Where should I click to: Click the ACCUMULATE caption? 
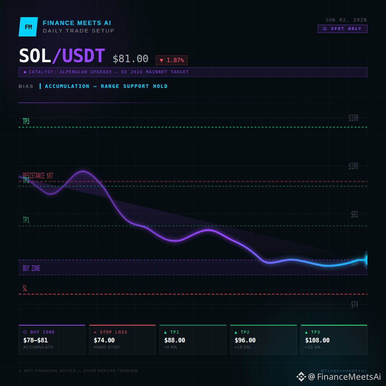point(38,347)
